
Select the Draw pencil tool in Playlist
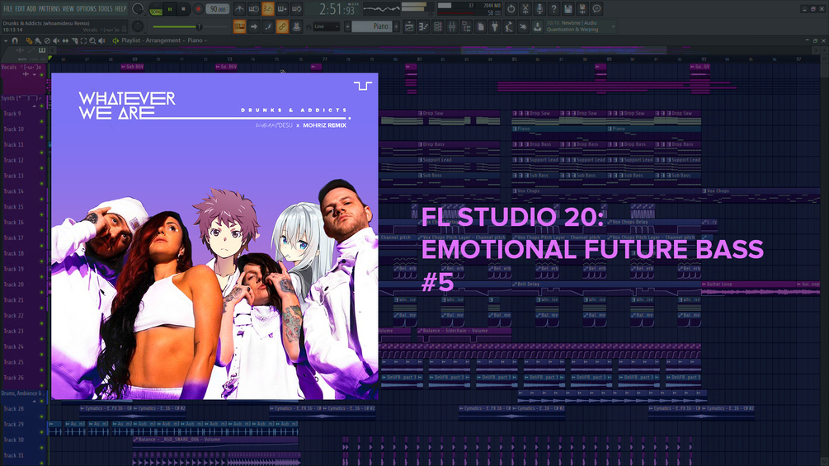coord(29,40)
